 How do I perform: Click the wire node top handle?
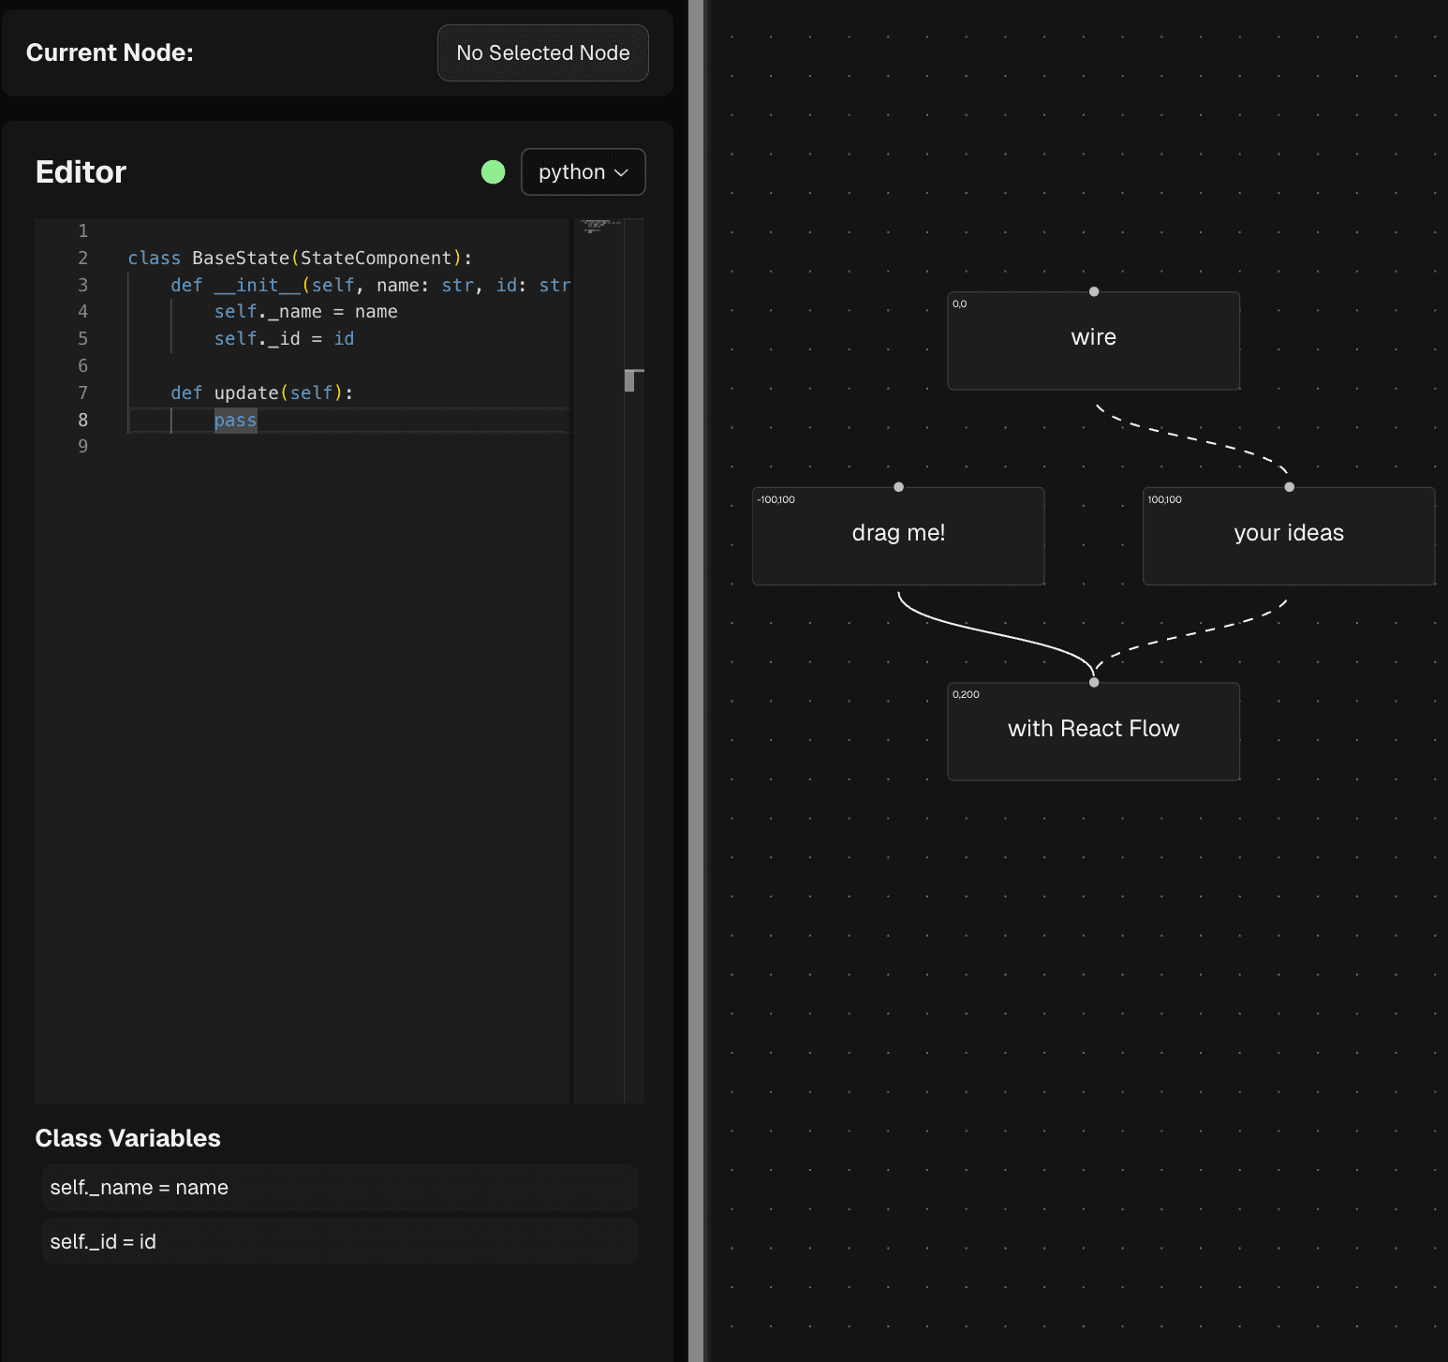(1094, 291)
